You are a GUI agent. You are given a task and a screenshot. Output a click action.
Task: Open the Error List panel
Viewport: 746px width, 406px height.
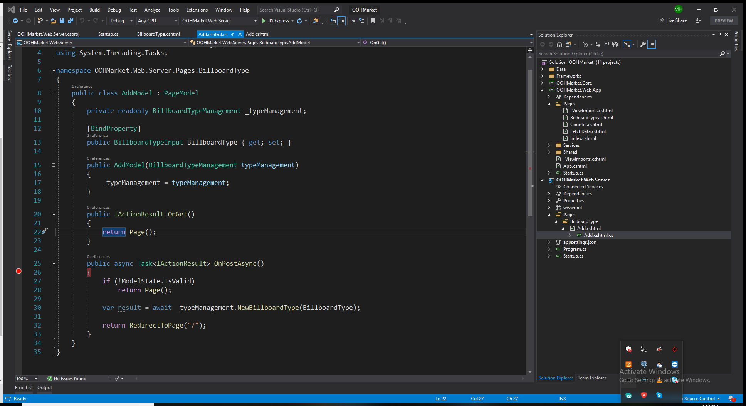click(x=24, y=388)
